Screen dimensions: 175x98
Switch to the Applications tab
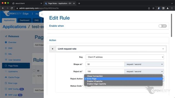(x=9, y=20)
